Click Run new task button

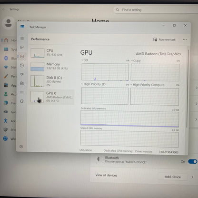(x=164, y=40)
